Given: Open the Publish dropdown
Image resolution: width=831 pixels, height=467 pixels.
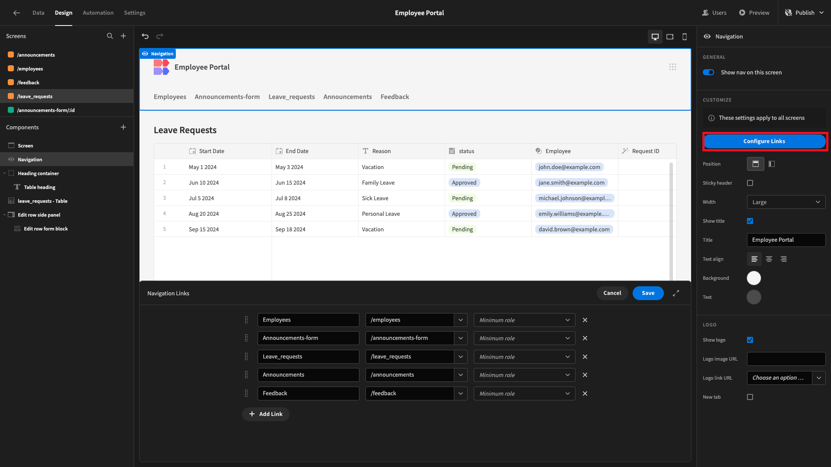Looking at the screenshot, I should click(x=805, y=13).
